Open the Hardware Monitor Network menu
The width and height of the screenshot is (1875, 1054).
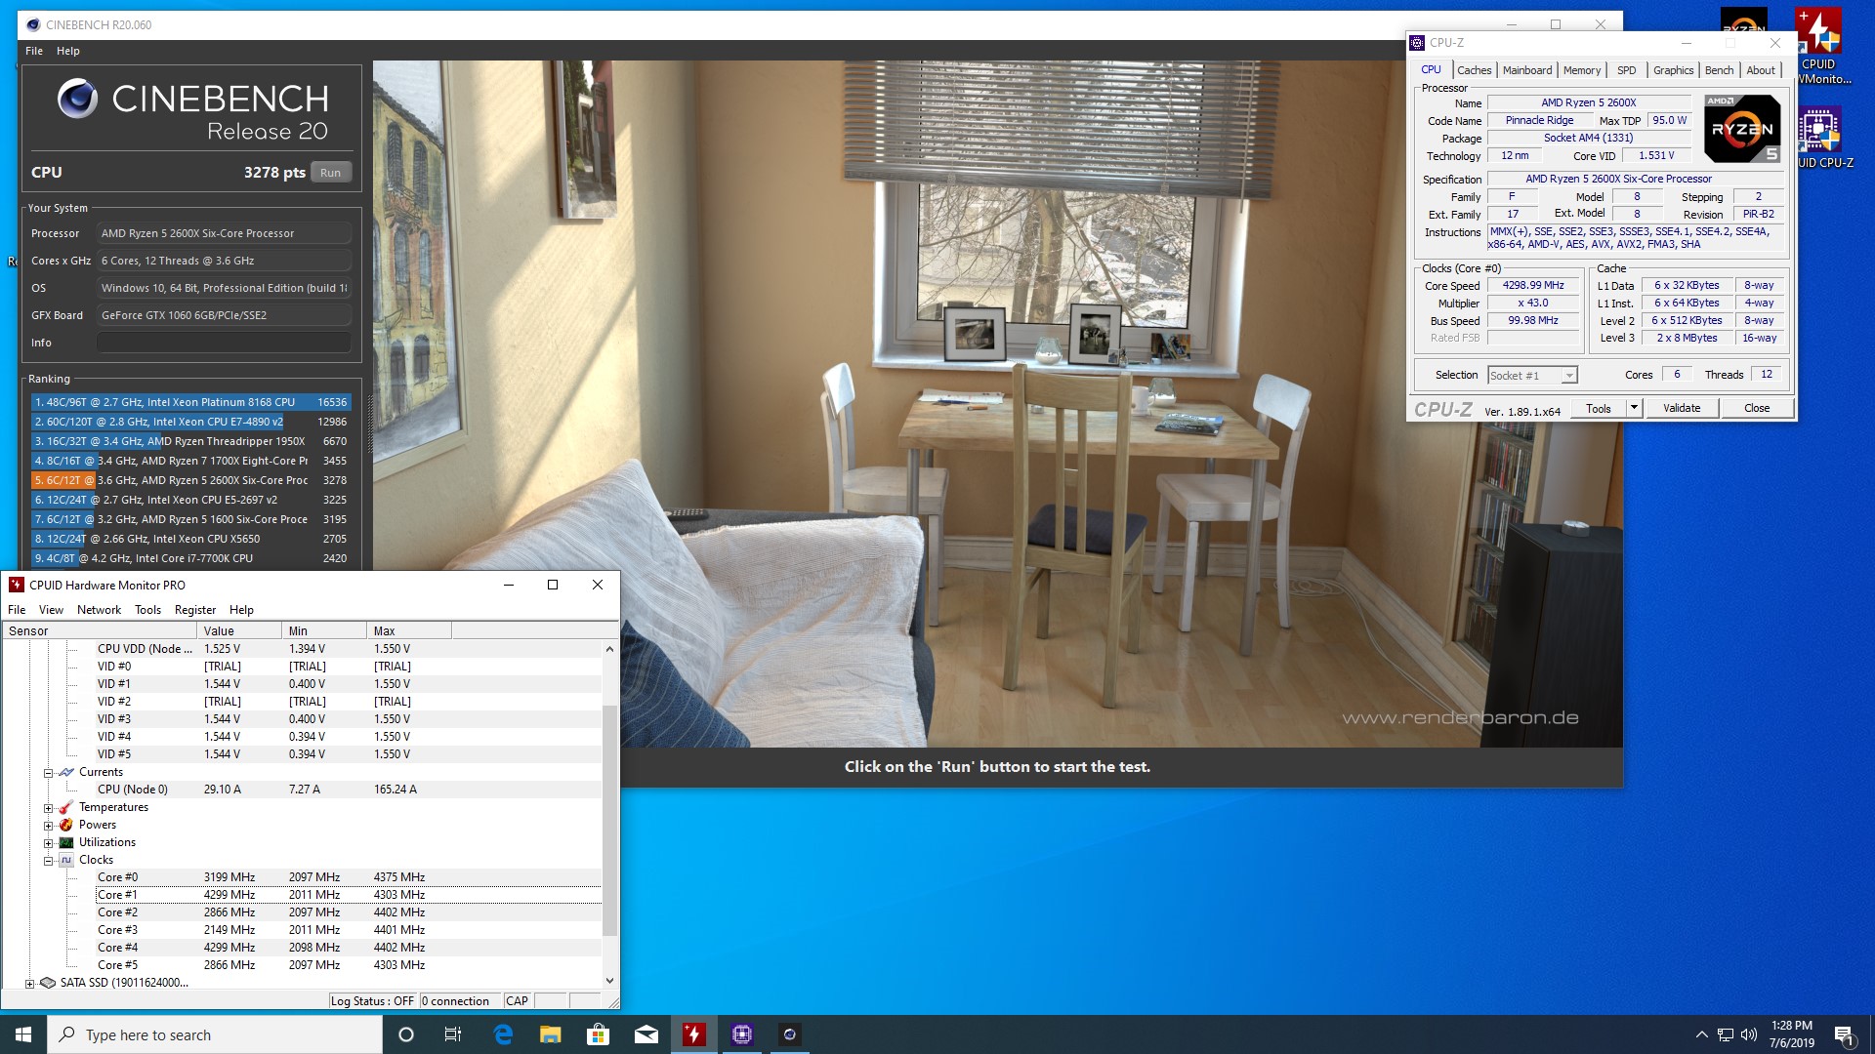point(99,610)
